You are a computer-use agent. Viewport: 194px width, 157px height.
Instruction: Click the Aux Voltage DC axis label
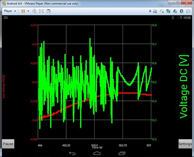click(3, 86)
